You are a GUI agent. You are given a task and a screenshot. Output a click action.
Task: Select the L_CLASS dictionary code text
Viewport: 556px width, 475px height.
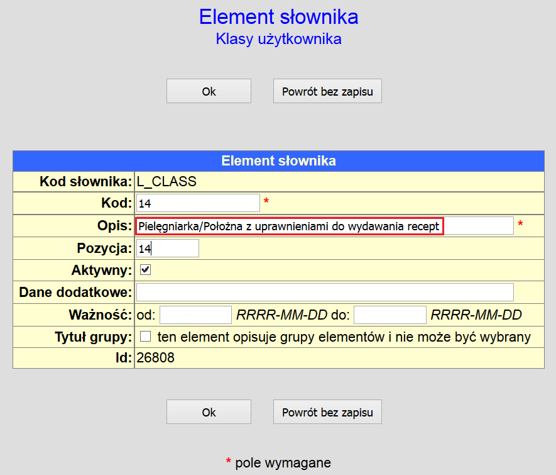pyautogui.click(x=166, y=181)
